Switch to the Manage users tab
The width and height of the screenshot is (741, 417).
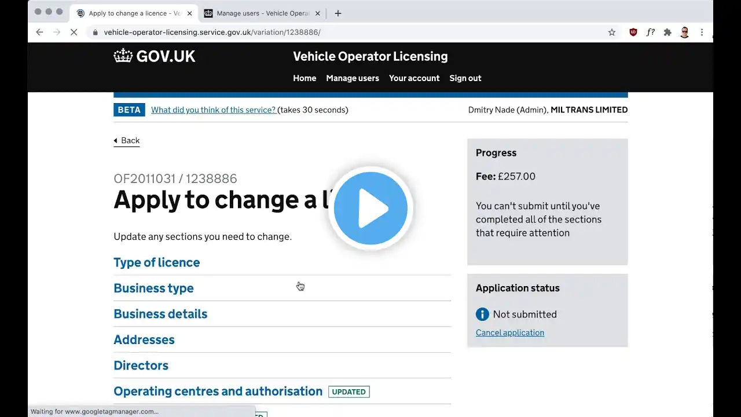262,13
